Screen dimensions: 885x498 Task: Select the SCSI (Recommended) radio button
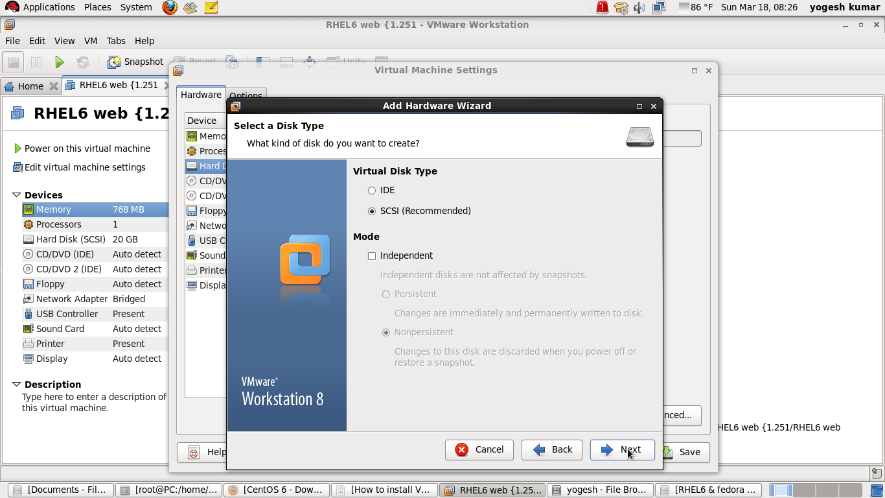coord(372,211)
